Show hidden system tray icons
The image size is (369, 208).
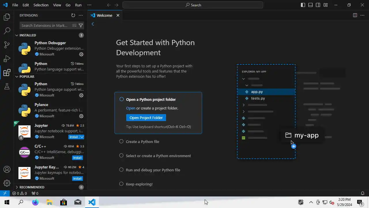[311, 202]
